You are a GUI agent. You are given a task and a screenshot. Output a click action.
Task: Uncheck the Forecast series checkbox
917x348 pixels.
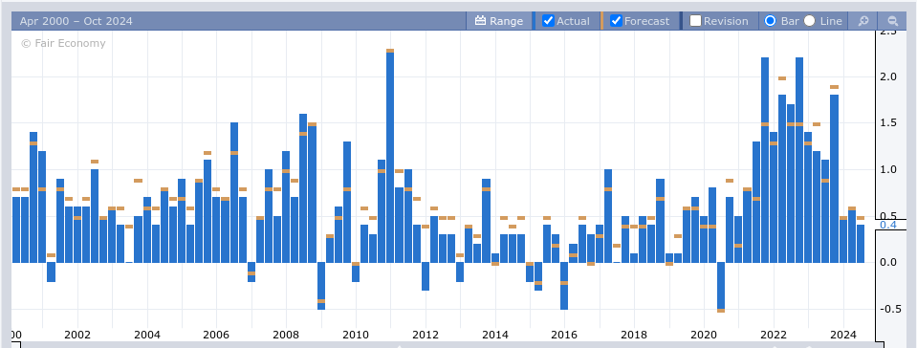[616, 21]
